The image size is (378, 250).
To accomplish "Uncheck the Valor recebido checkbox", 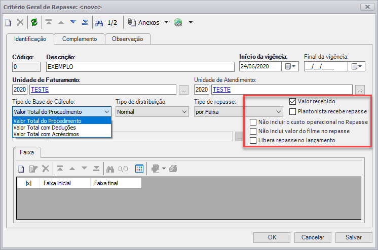I will (x=292, y=101).
